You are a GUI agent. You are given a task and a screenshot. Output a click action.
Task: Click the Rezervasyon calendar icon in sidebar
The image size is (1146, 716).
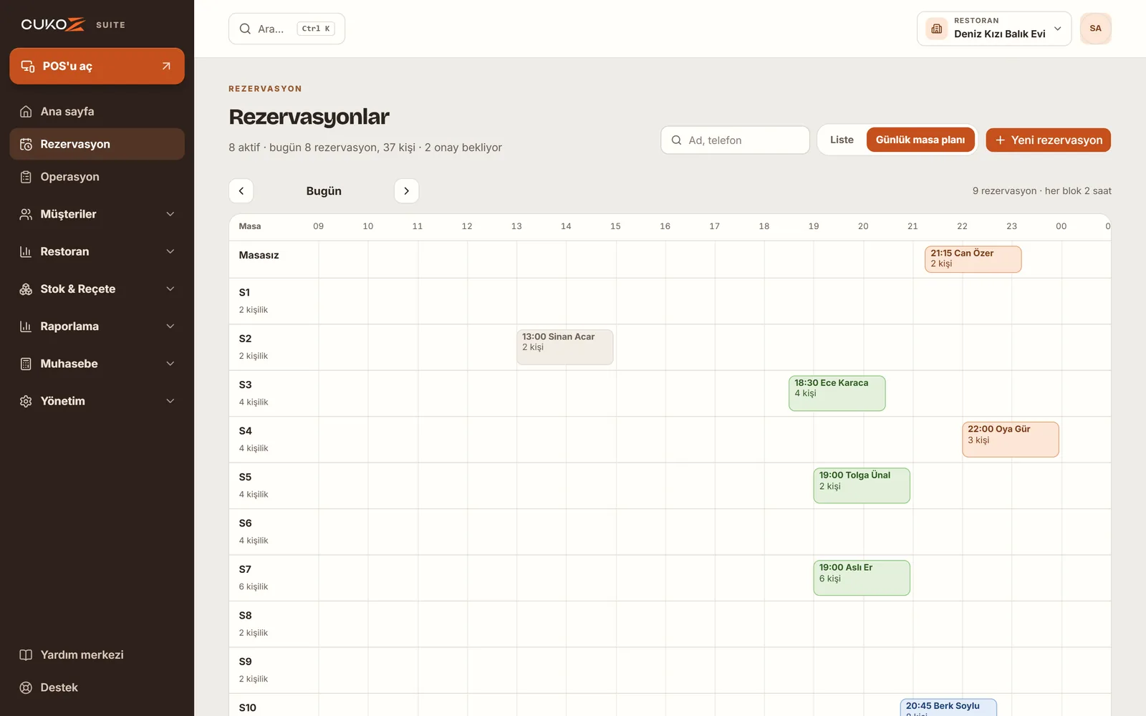click(26, 144)
